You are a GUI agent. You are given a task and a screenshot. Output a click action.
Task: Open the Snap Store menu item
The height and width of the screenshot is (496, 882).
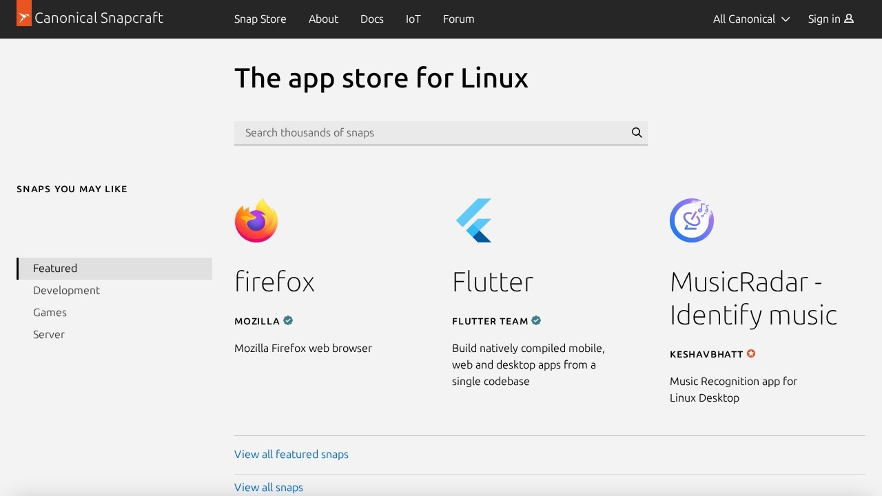(x=260, y=19)
